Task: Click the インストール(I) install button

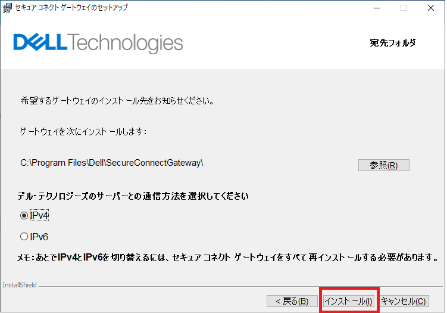Action: click(x=349, y=301)
